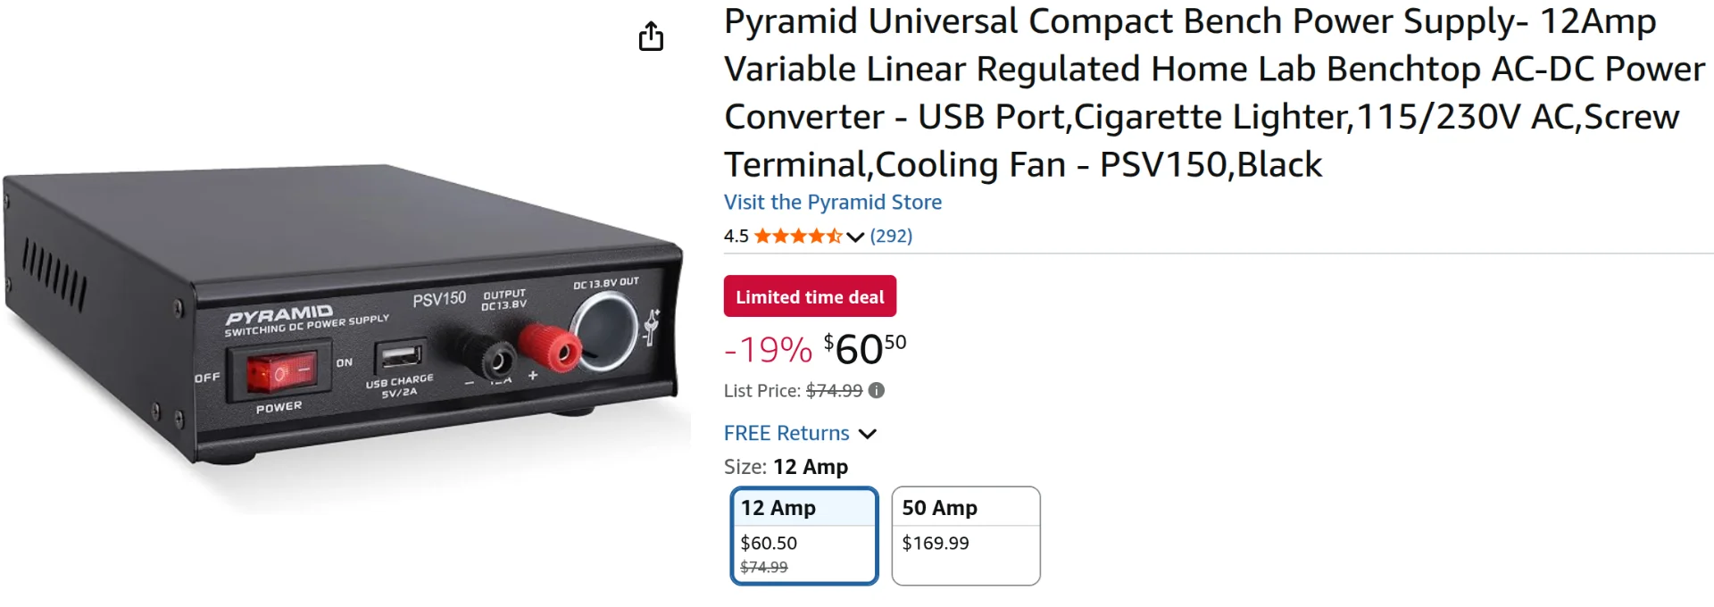The width and height of the screenshot is (1714, 607).
Task: Click the $60.50 deal price
Action: [x=864, y=348]
